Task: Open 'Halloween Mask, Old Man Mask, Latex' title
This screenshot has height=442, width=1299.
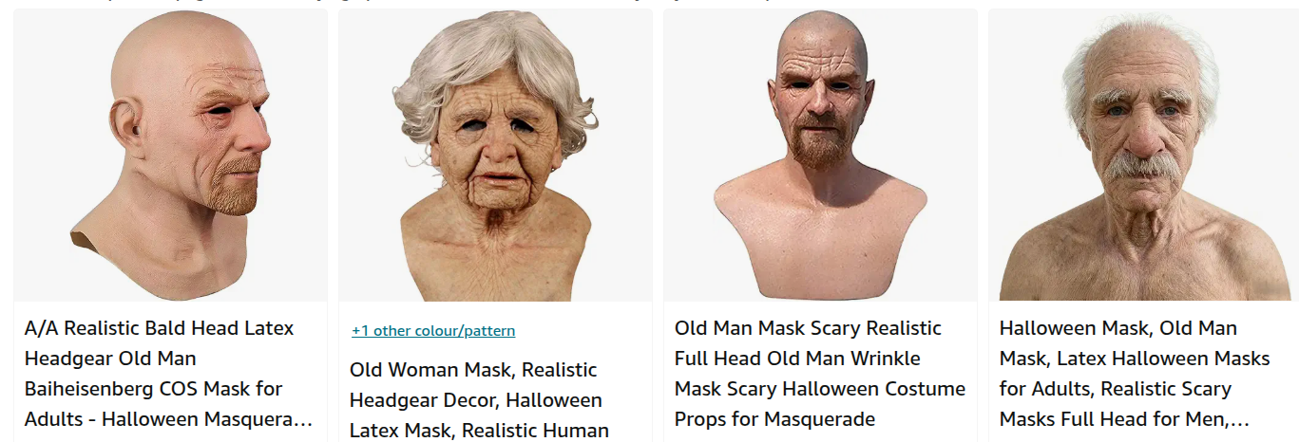Action: coord(1135,374)
